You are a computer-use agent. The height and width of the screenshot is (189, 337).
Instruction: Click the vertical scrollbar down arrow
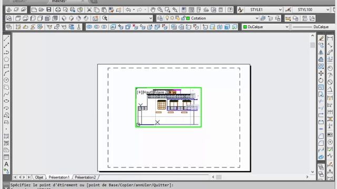coord(312,172)
